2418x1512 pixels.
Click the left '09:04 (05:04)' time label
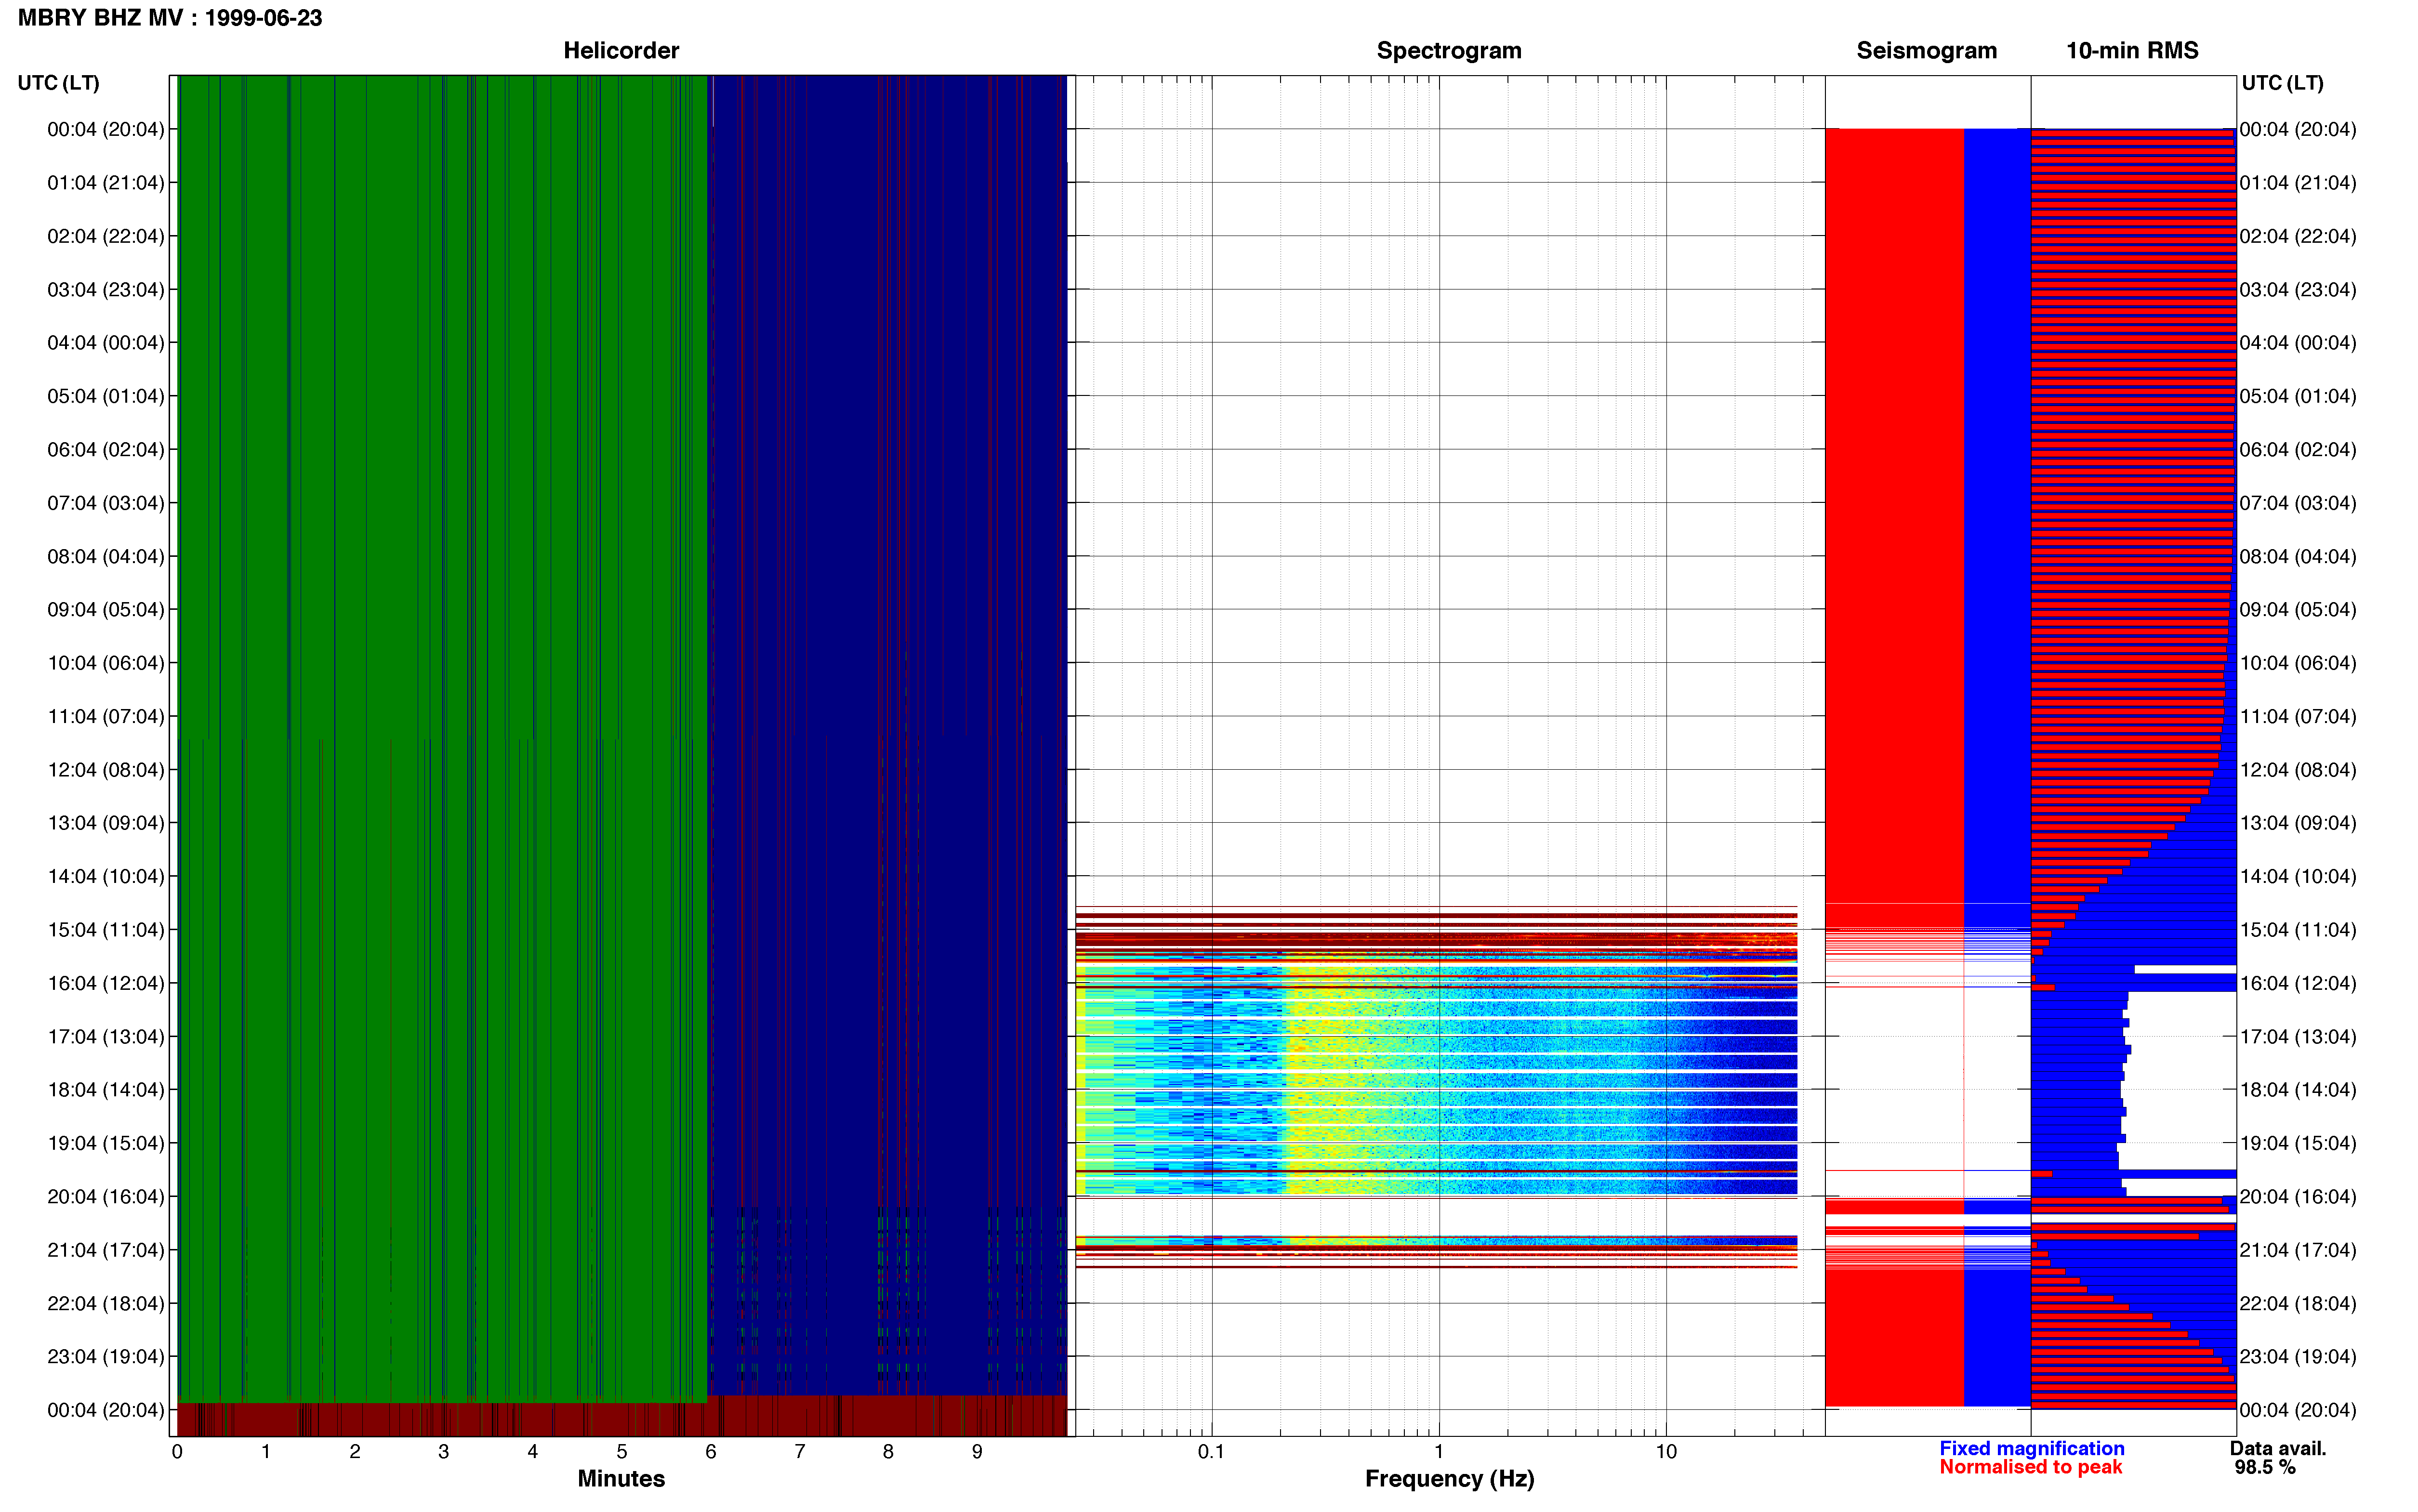106,610
